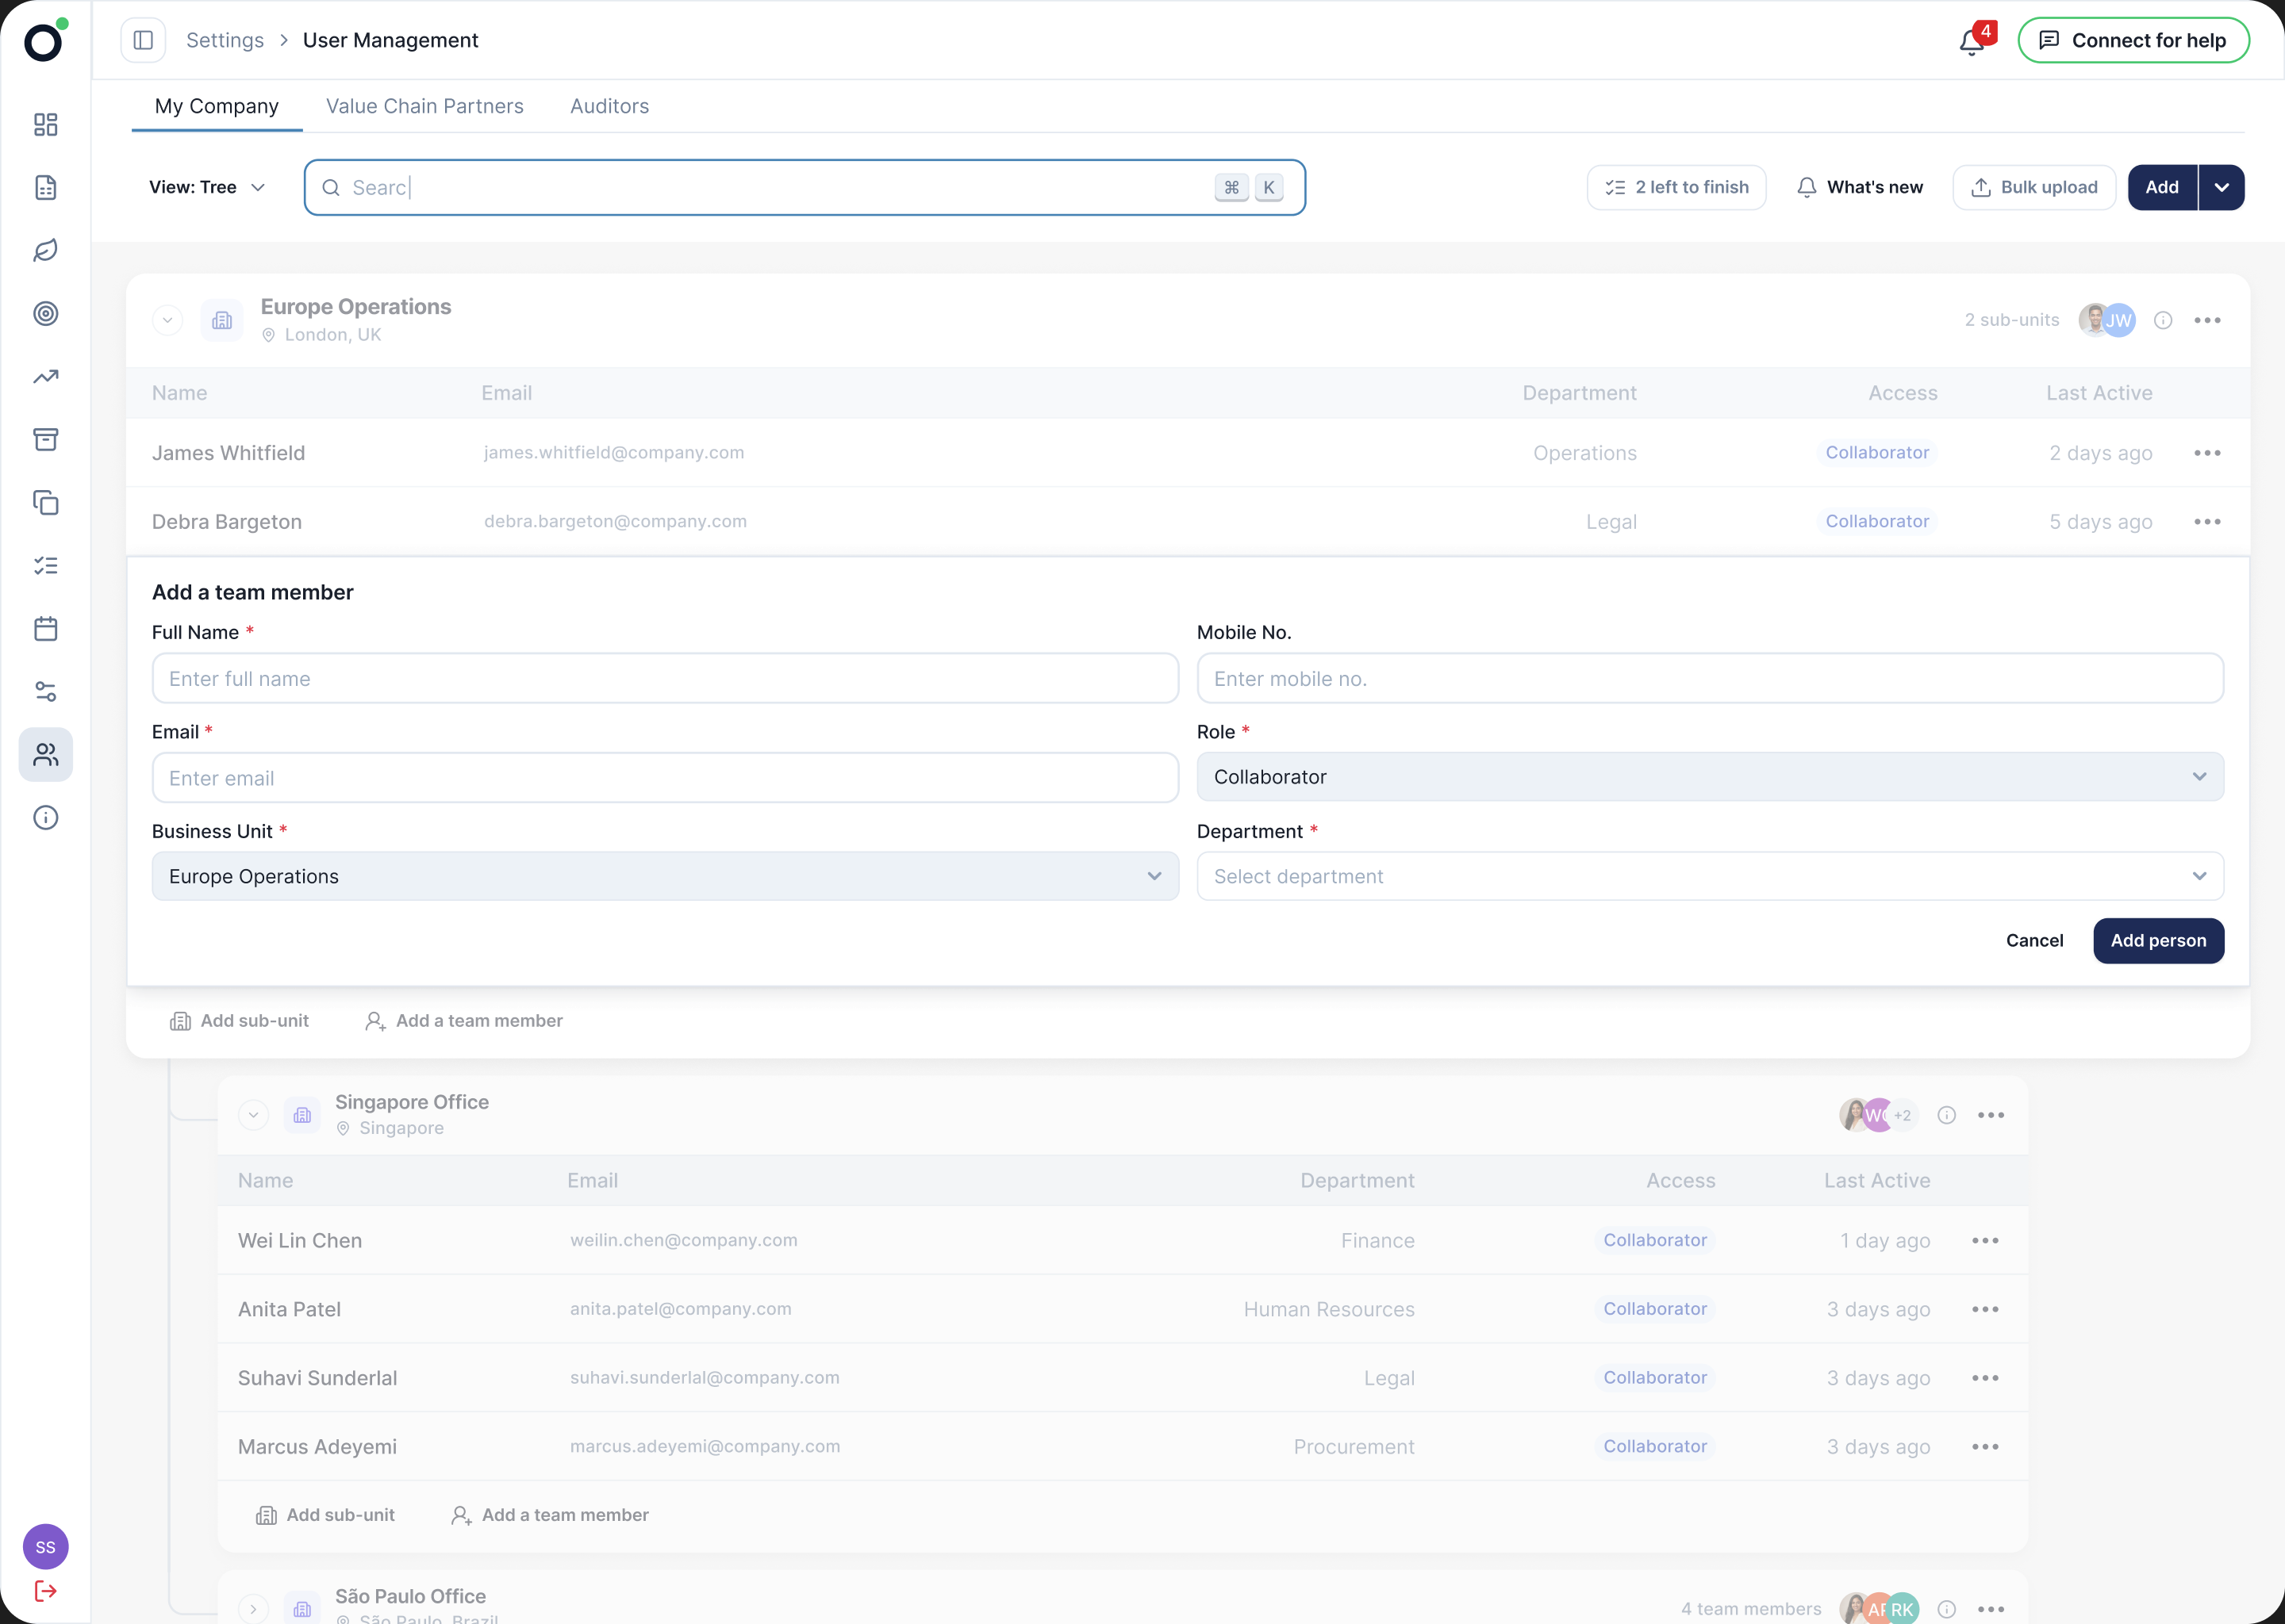This screenshot has height=1624, width=2285.
Task: Click the leaf sustainability icon in sidebar
Action: (46, 250)
